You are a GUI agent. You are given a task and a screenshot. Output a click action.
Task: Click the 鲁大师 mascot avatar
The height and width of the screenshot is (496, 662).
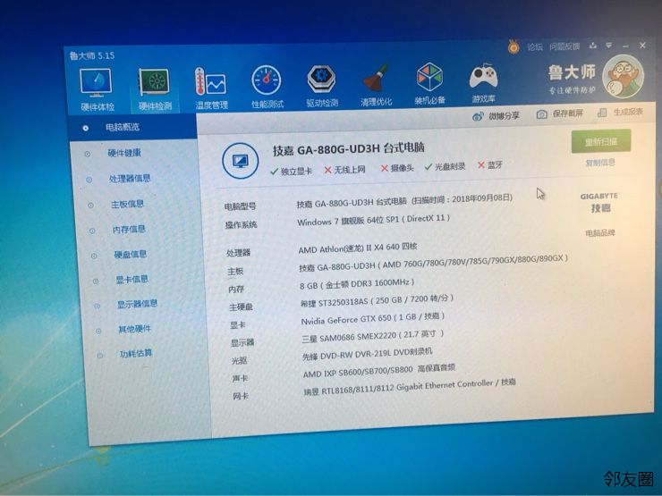(x=624, y=76)
